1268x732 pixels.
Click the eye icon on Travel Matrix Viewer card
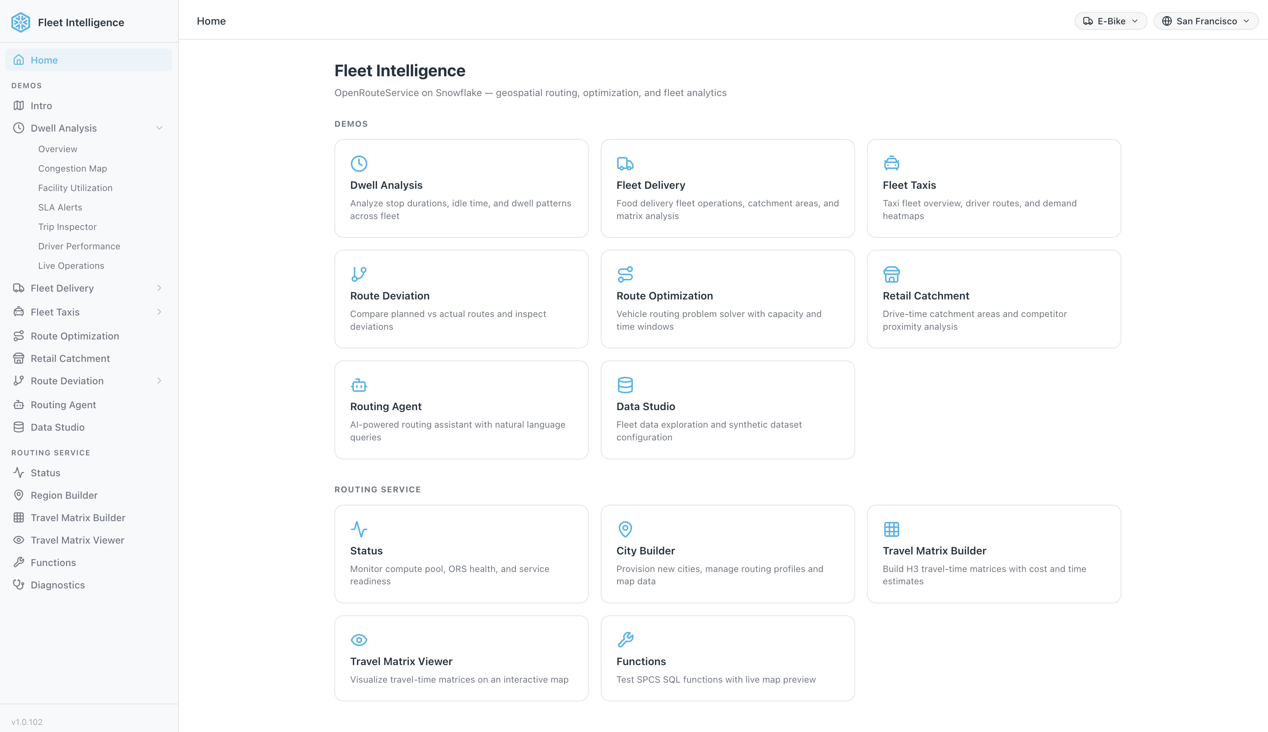click(x=359, y=640)
